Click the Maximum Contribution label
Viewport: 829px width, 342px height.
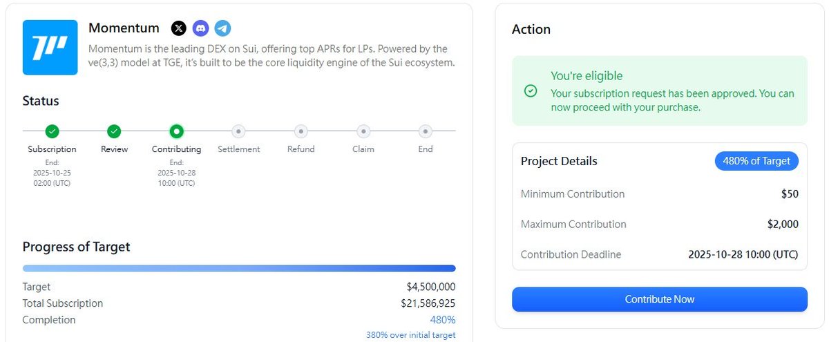click(573, 225)
